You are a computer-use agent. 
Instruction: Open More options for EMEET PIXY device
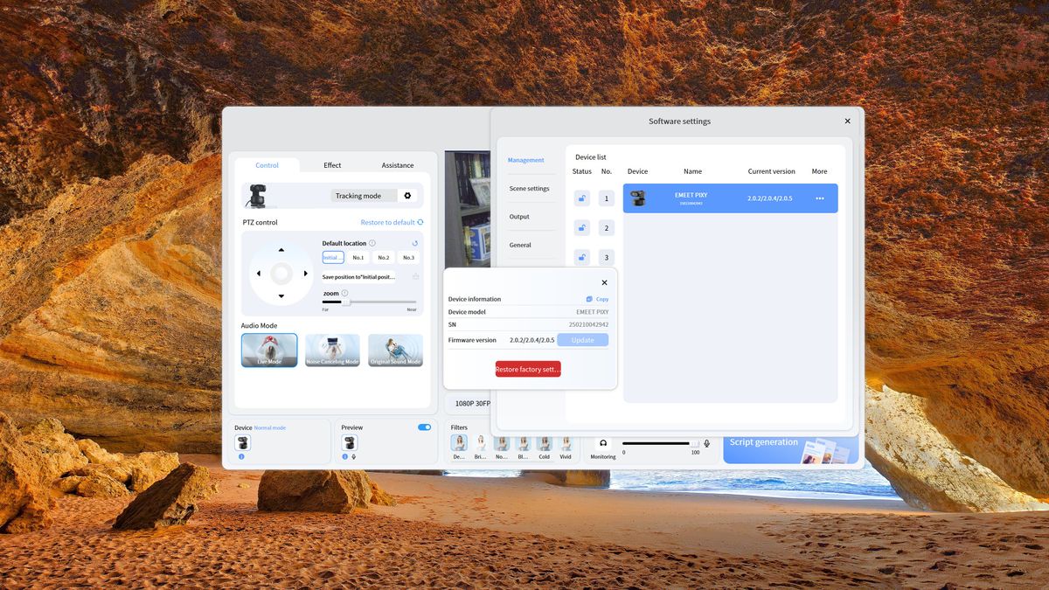[819, 198]
